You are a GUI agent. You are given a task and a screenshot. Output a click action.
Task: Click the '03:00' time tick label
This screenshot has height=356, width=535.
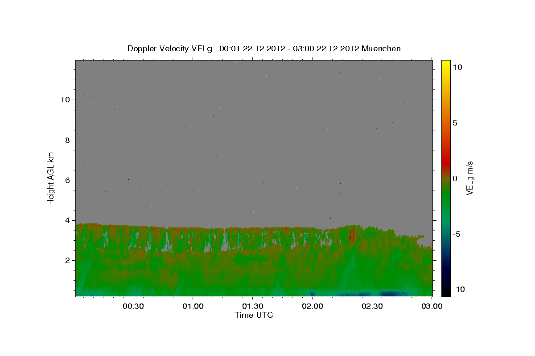tap(432, 307)
